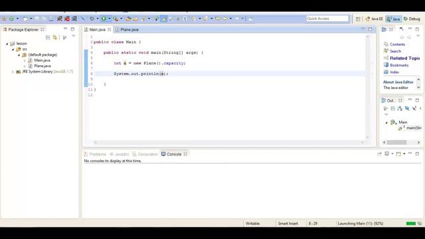
Task: Open the Debug launch dropdown arrow
Action: [x=98, y=19]
